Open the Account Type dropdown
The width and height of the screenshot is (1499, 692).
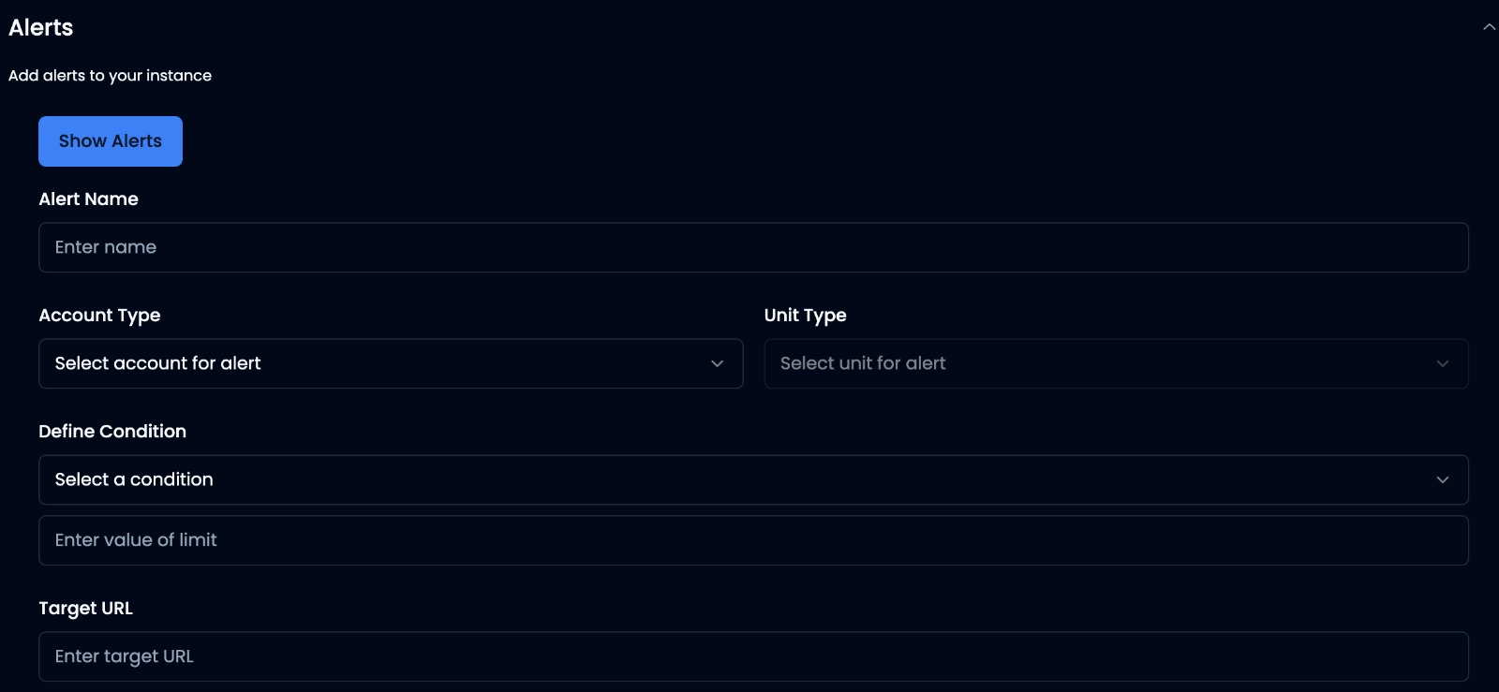pos(391,363)
